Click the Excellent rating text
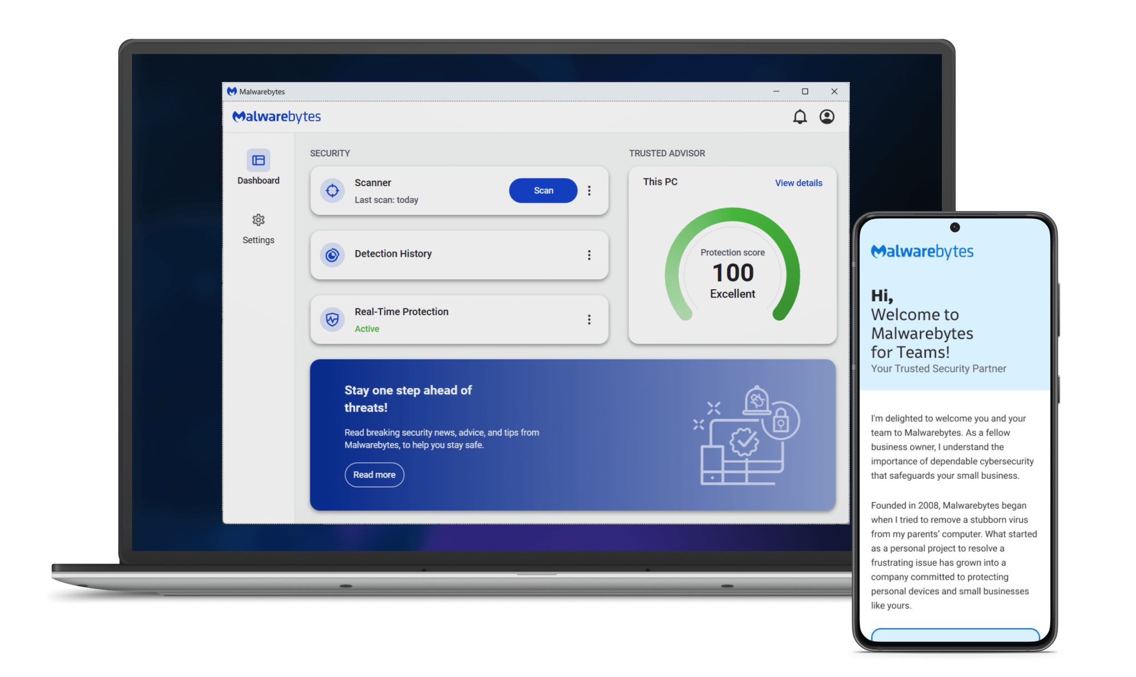 tap(732, 294)
